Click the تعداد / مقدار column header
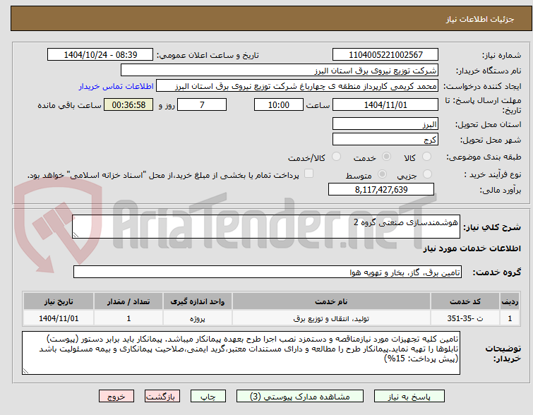 (x=128, y=301)
